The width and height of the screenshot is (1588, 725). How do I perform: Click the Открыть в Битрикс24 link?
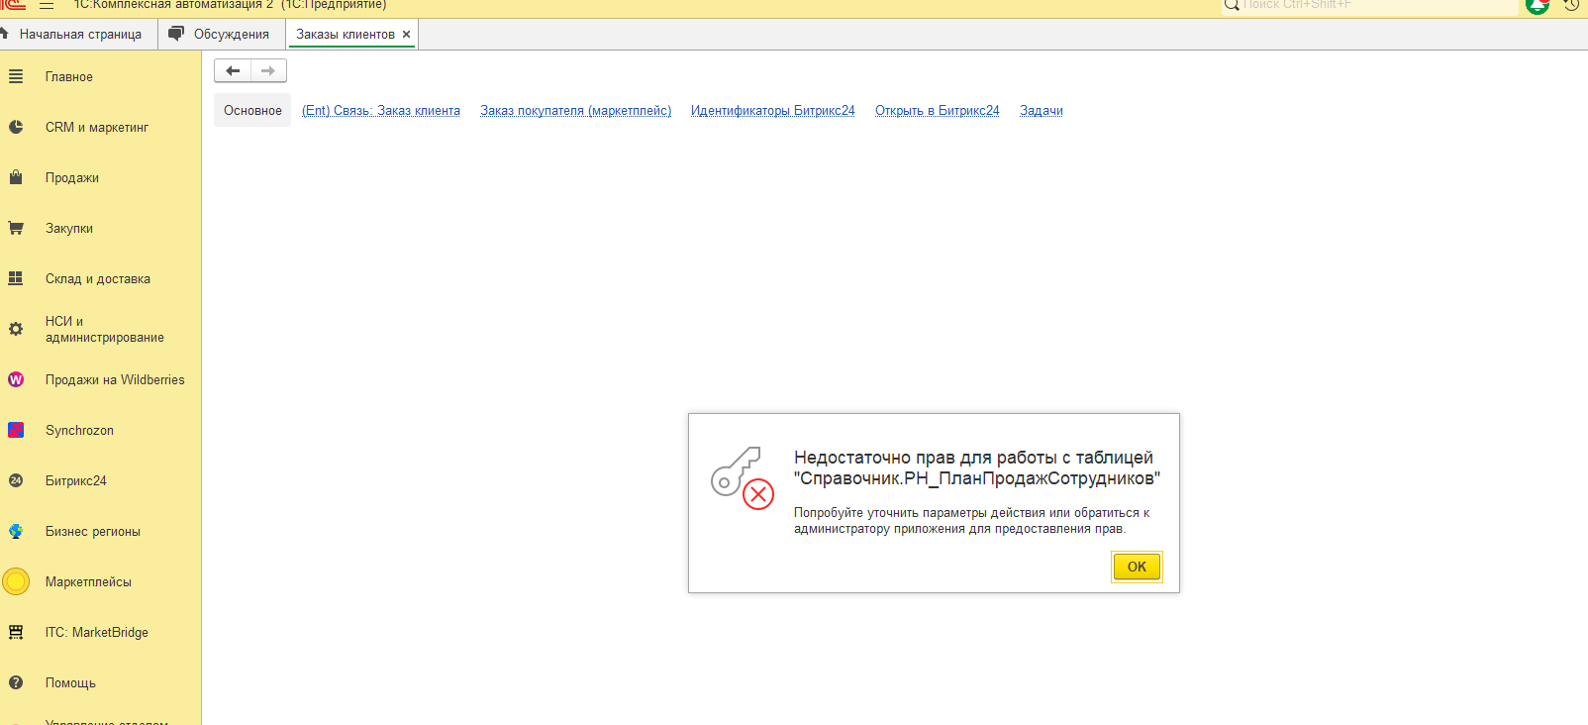(x=938, y=111)
